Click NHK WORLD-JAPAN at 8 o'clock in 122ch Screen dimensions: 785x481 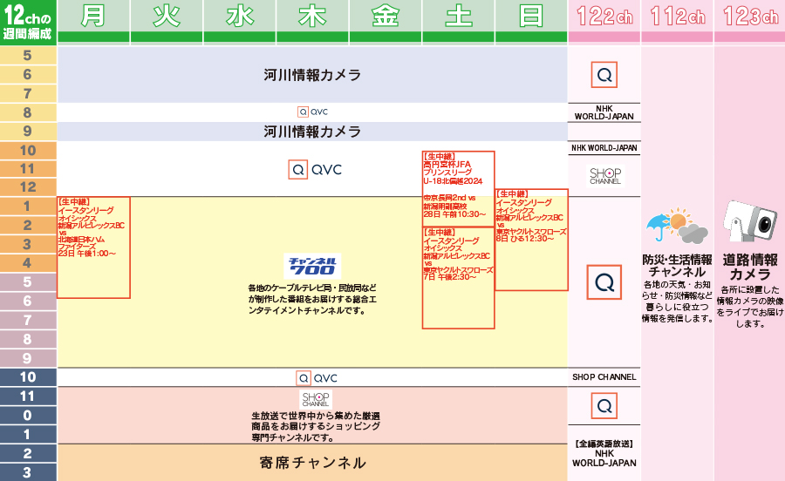pos(604,112)
